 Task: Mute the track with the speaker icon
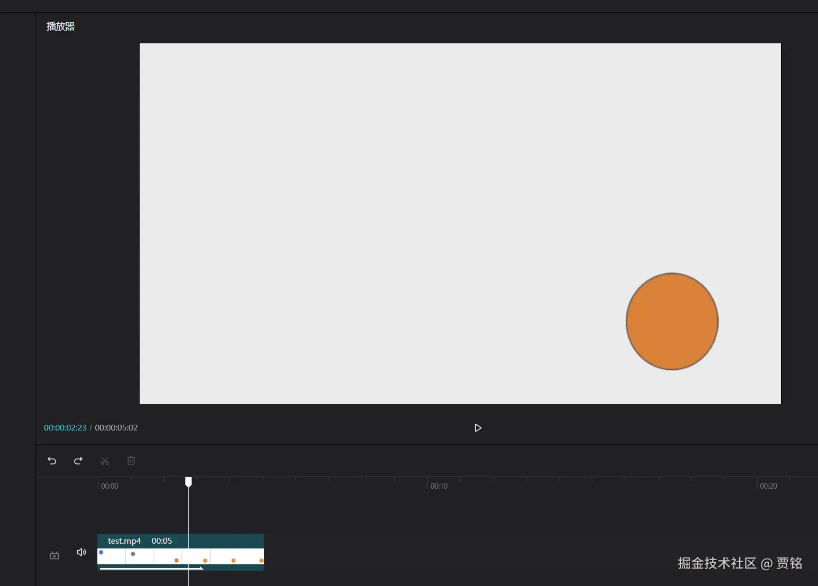tap(81, 552)
